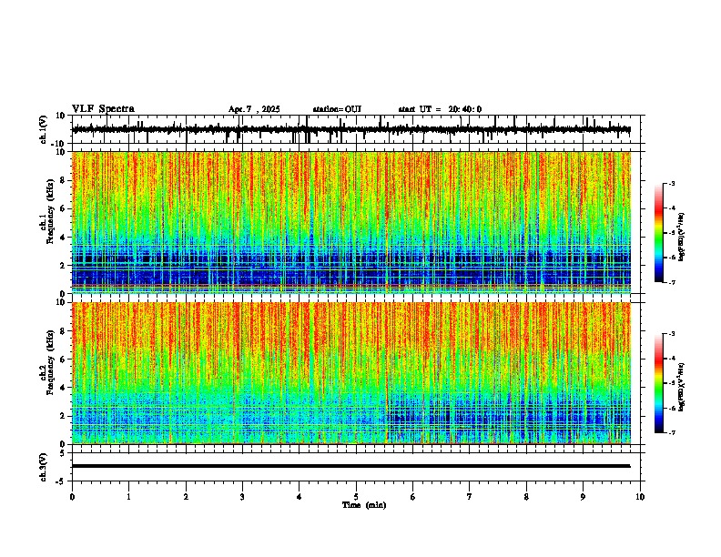This screenshot has height=557, width=721.
Task: Click the "4" tick on the time axis
Action: point(300,497)
